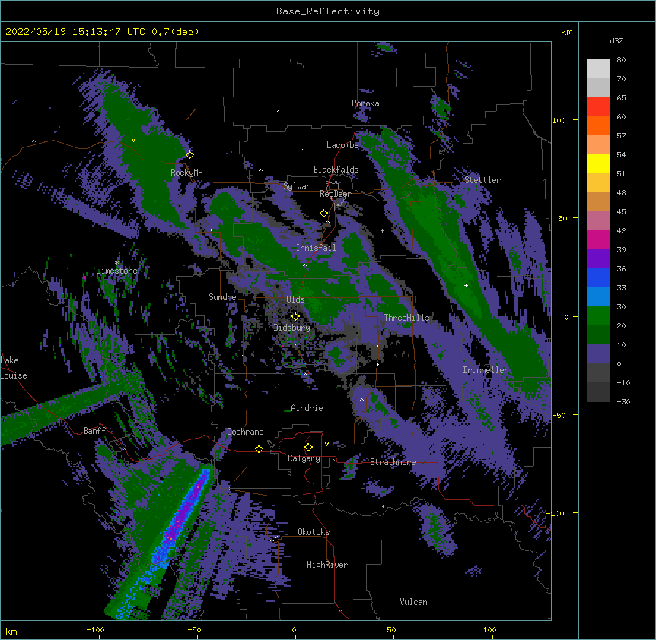Click the yellow diamond marker above Calgary
Viewport: 656px width, 640px height.
(x=308, y=448)
